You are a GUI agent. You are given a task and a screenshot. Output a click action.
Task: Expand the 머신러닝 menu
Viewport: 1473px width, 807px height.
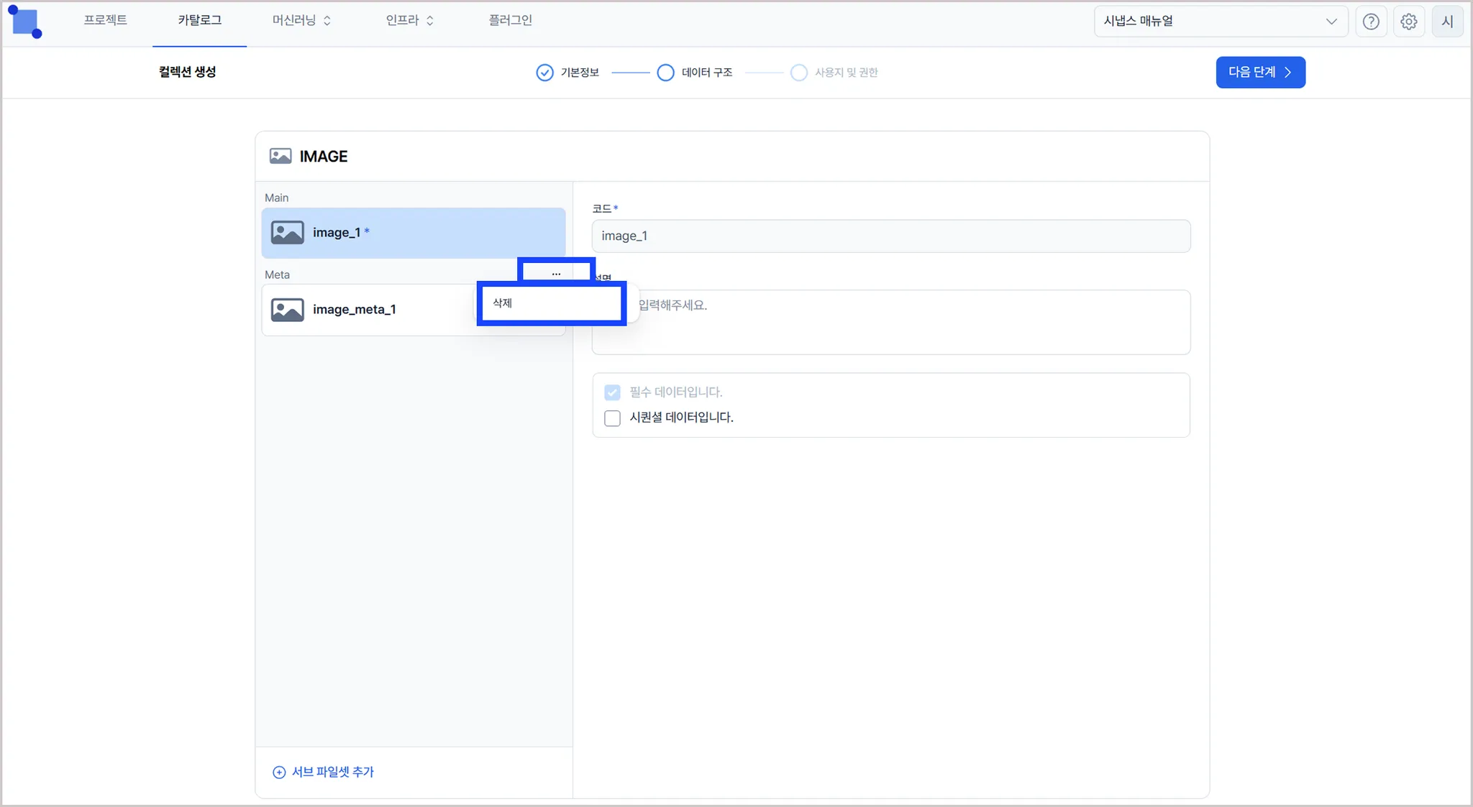click(301, 21)
